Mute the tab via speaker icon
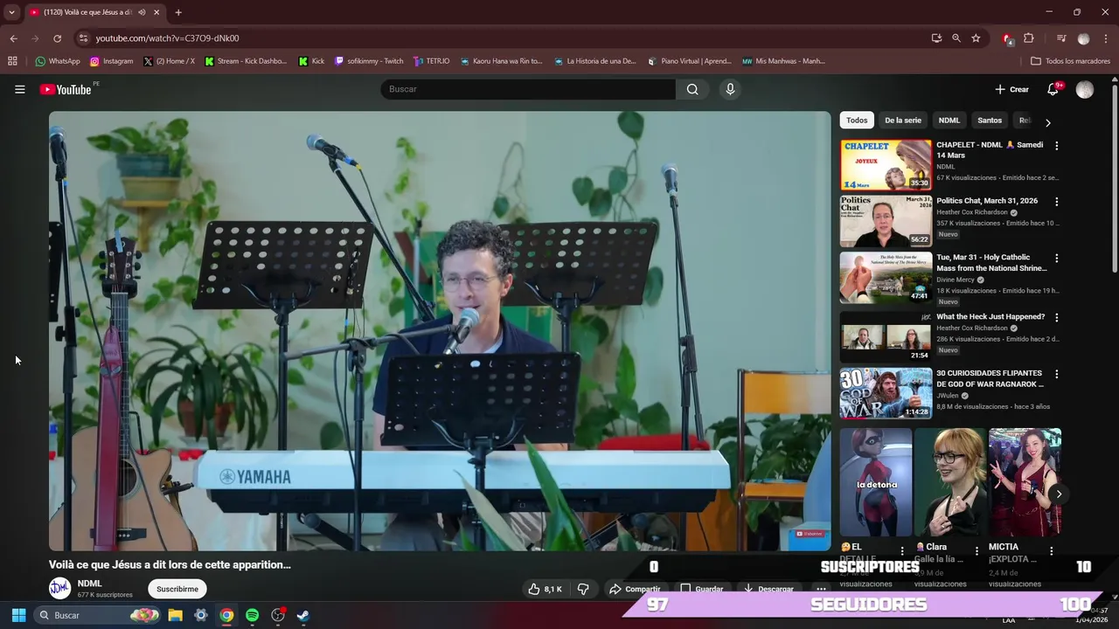 (x=142, y=12)
